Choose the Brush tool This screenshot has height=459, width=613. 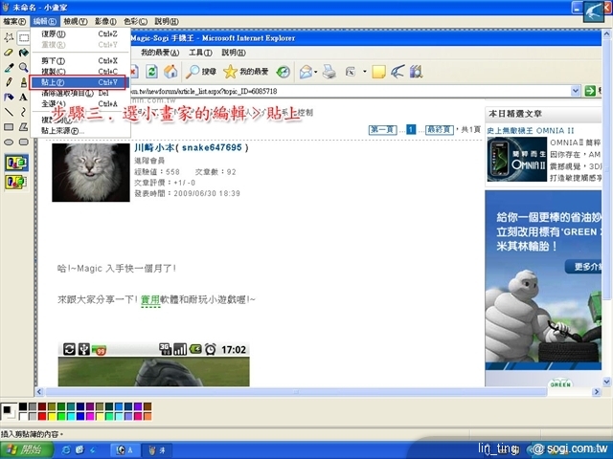tap(24, 82)
